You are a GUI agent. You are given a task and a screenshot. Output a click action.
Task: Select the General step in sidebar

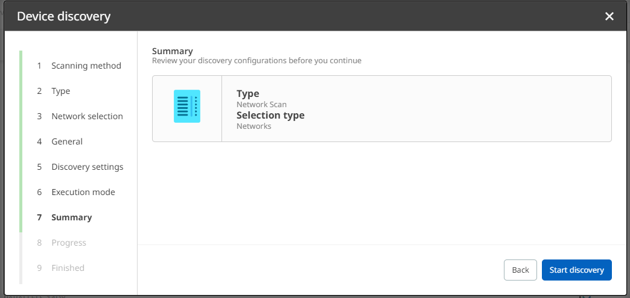click(x=66, y=141)
